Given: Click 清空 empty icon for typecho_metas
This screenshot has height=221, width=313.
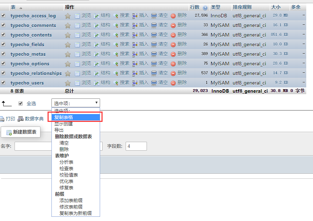Looking at the screenshot, I should [154, 54].
